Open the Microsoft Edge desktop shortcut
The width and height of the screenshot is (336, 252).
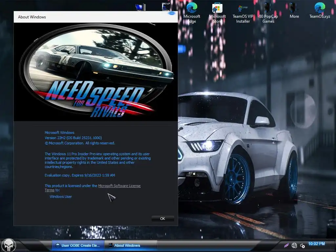pos(192,13)
